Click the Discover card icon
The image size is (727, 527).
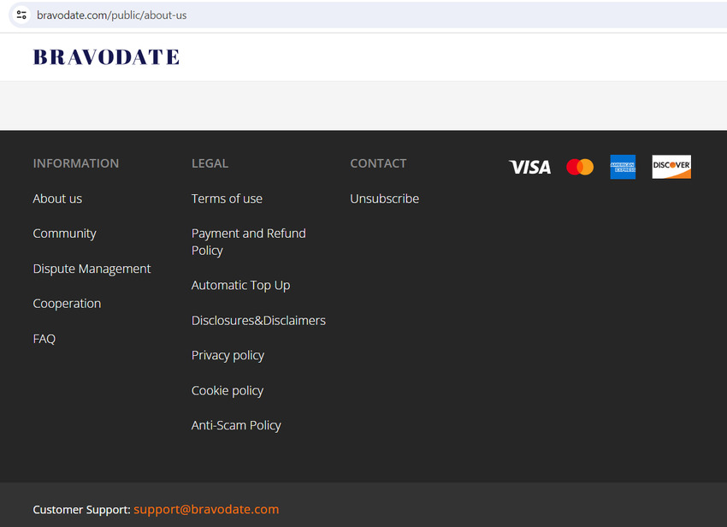[671, 167]
